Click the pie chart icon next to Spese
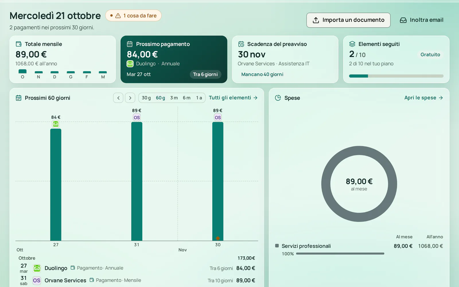The image size is (459, 287). pos(278,98)
